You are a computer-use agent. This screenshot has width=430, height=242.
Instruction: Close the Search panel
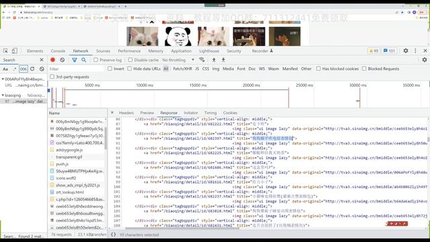click(42, 60)
